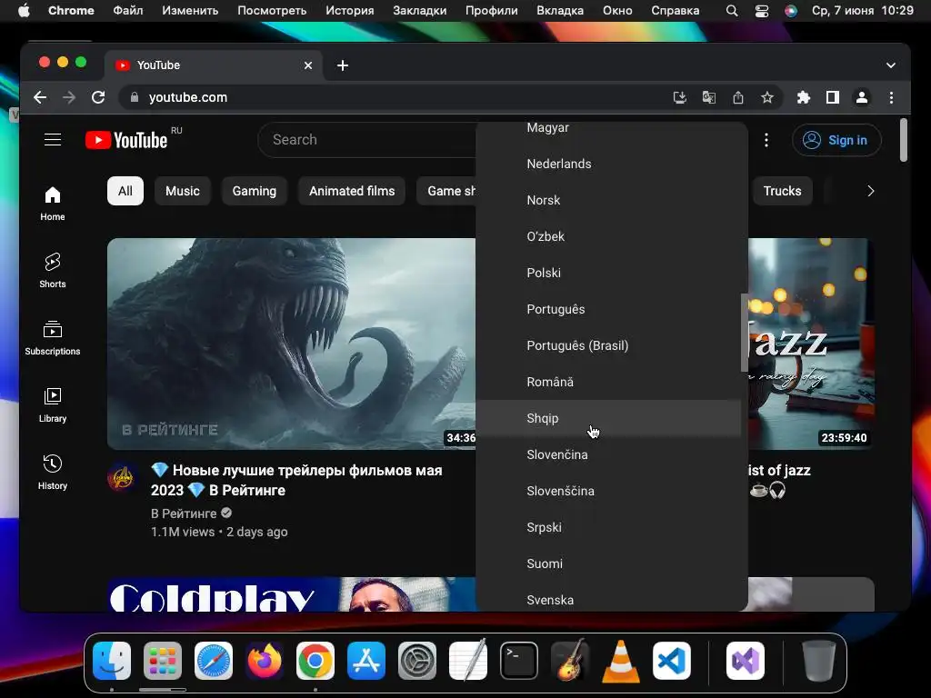
Task: Open Terminal from the Dock
Action: tap(519, 661)
